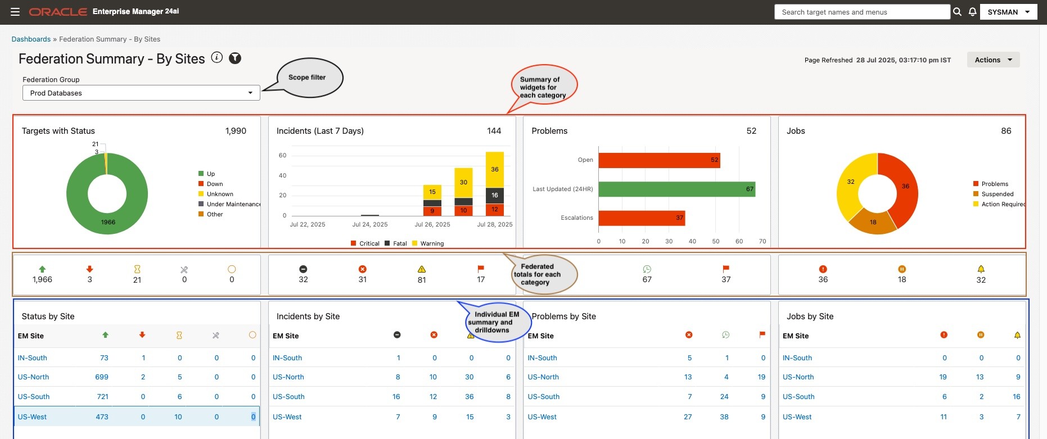Click the green Last Updated (24HR) bar

(677, 189)
